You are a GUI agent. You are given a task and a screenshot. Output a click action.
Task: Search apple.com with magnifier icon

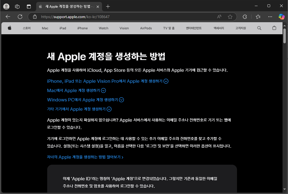(259, 28)
